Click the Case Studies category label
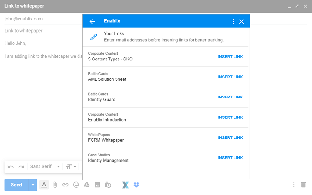 tap(99, 155)
